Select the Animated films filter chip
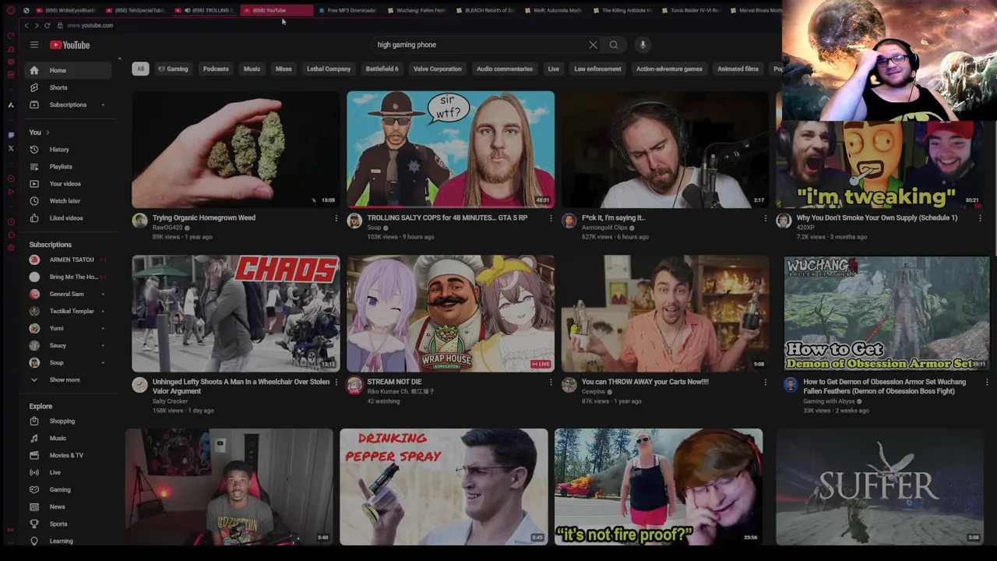 pos(738,69)
